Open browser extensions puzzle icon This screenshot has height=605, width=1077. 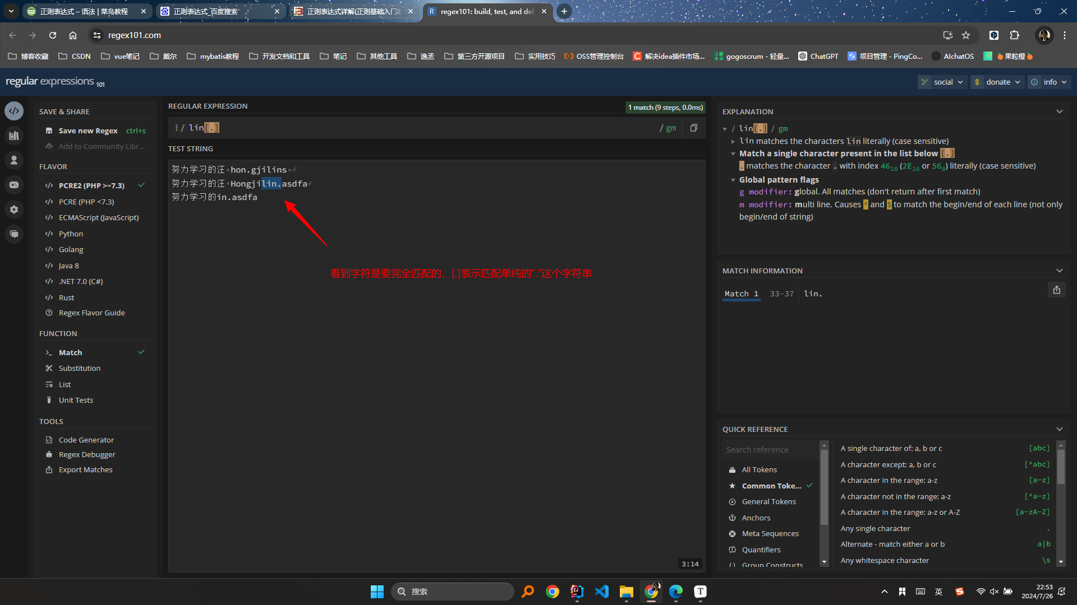click(1014, 35)
